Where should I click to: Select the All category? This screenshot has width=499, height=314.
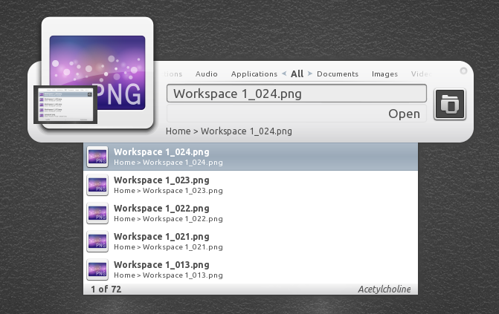point(297,73)
